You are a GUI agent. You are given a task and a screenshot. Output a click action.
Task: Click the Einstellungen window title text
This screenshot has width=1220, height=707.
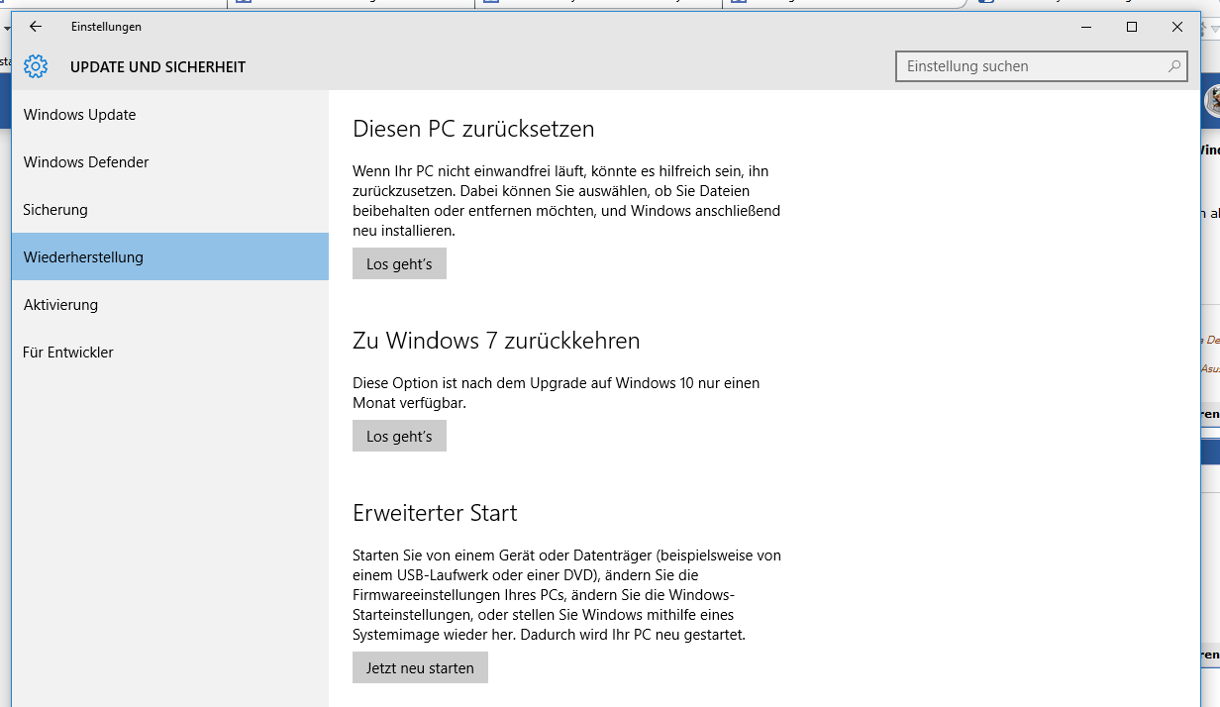pyautogui.click(x=106, y=27)
